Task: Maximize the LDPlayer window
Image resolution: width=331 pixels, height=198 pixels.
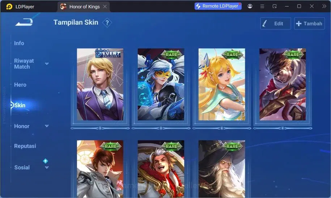Action: coord(299,6)
